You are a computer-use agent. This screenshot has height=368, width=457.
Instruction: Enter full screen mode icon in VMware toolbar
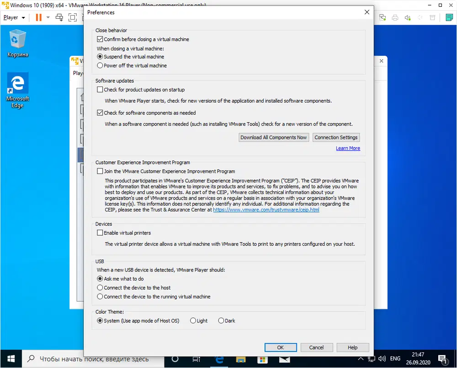point(73,17)
